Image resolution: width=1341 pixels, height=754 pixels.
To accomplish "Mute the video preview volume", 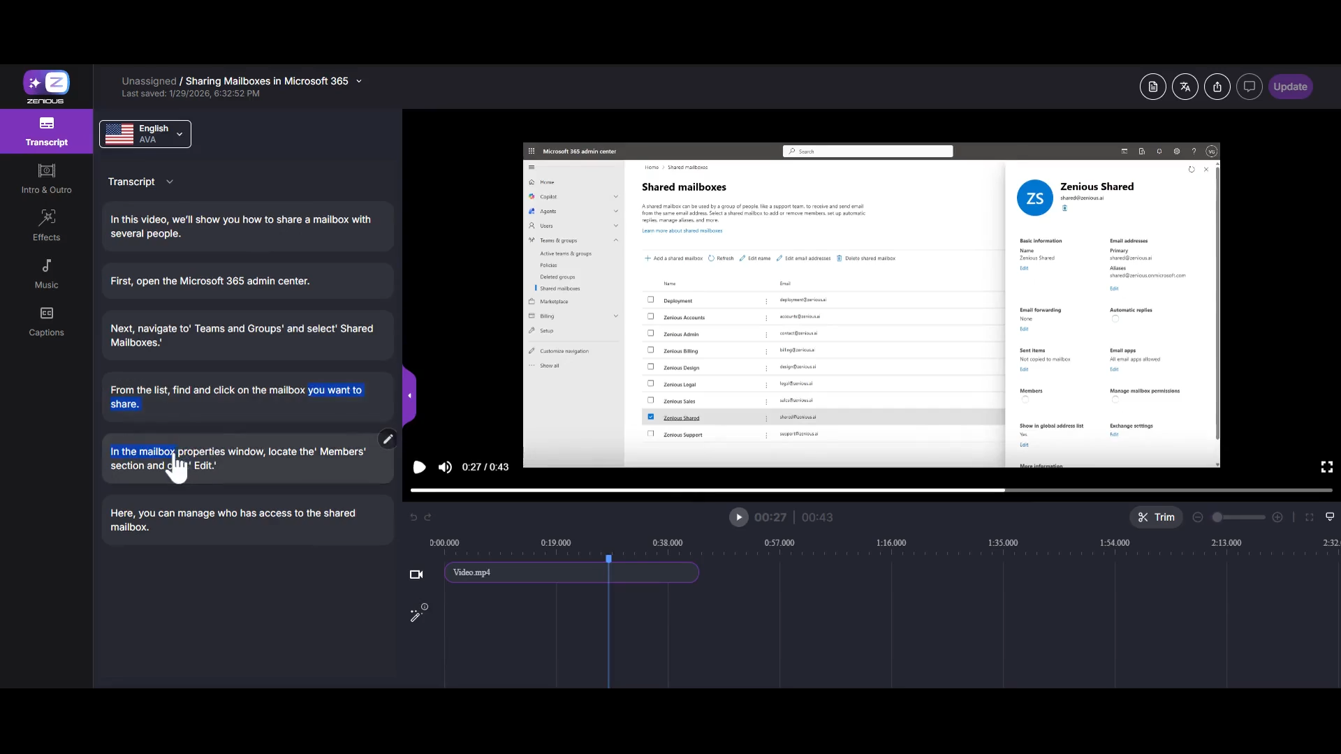I will (445, 467).
